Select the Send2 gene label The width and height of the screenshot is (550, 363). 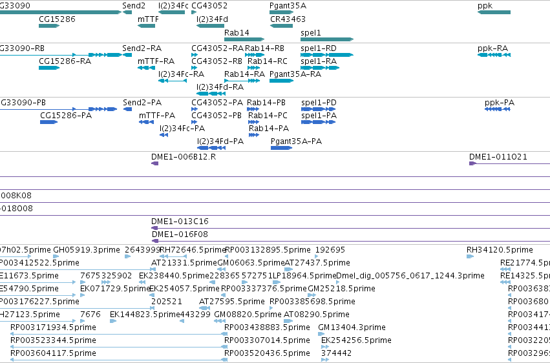pos(134,6)
